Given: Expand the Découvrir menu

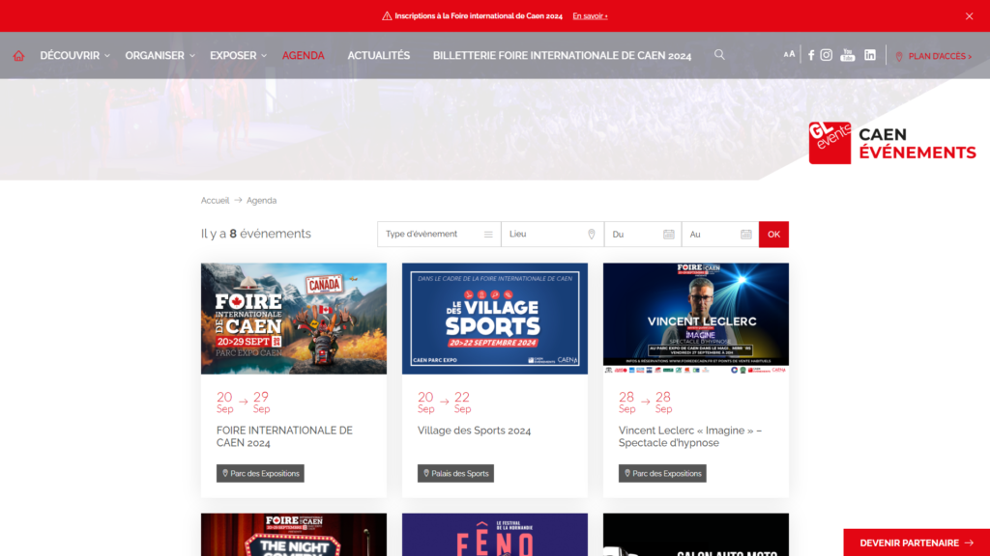Looking at the screenshot, I should (x=75, y=55).
